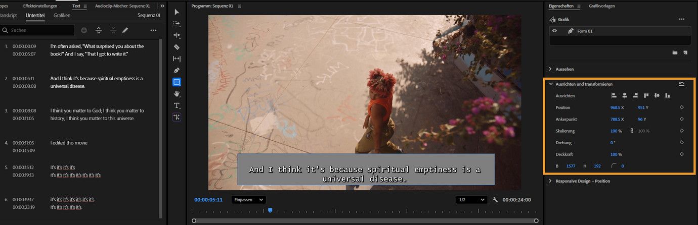Toggle Drehung keyframe animation diamond
Viewport: 698px width, 225px height.
[682, 142]
